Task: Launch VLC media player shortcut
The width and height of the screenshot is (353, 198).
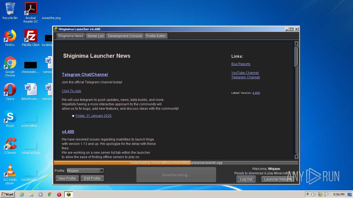Action: point(10,174)
